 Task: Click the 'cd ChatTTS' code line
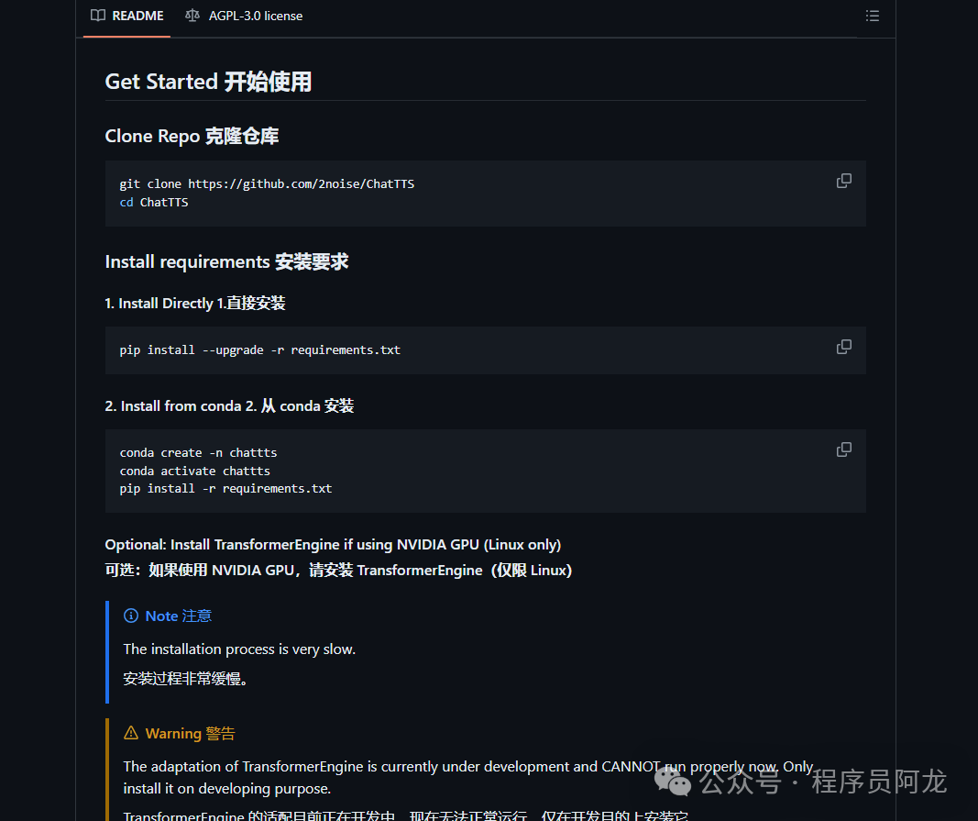point(154,202)
